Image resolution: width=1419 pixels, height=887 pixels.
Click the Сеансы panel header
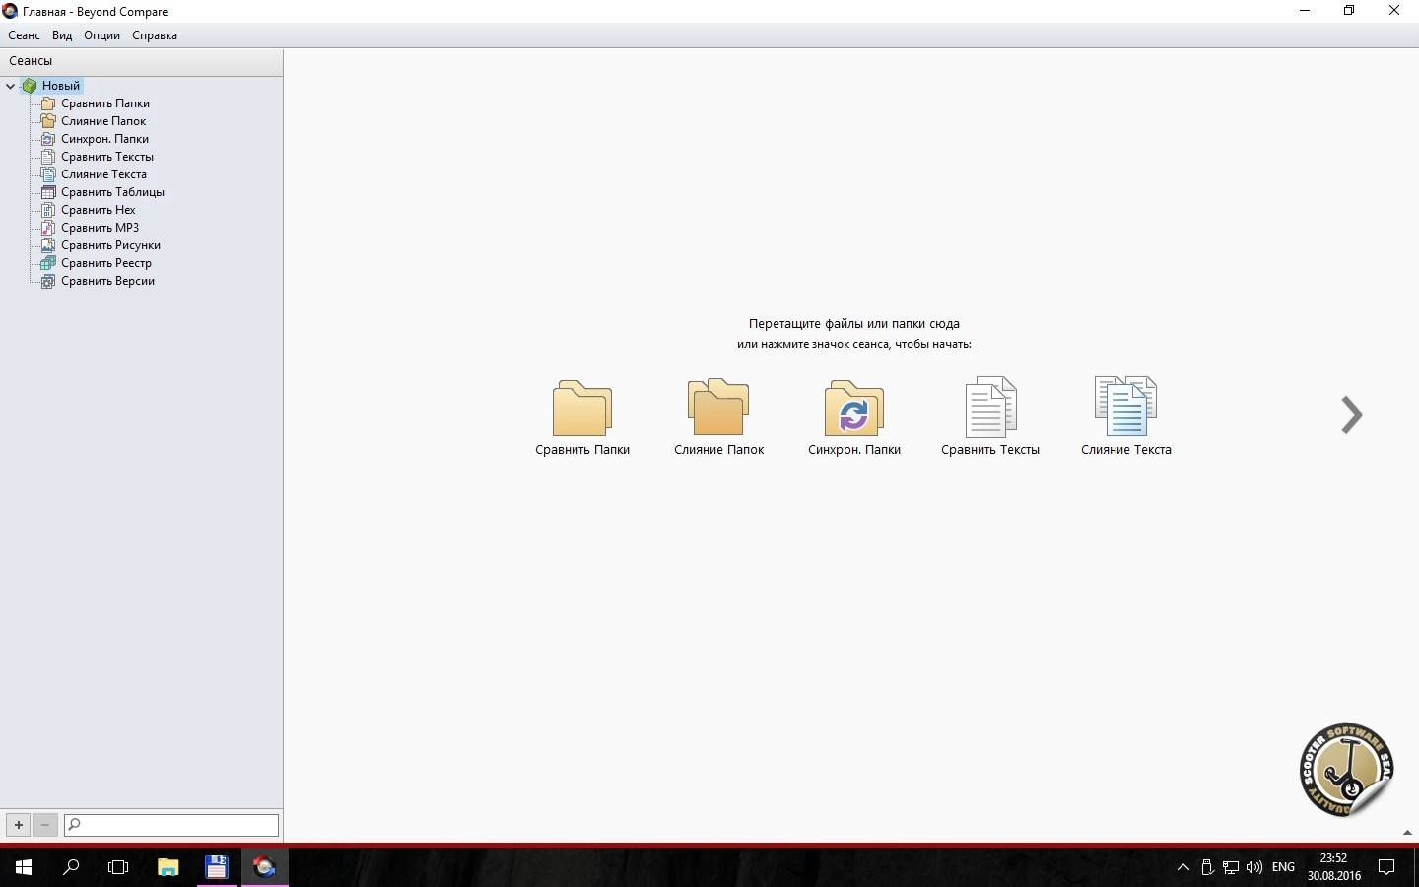click(x=141, y=61)
